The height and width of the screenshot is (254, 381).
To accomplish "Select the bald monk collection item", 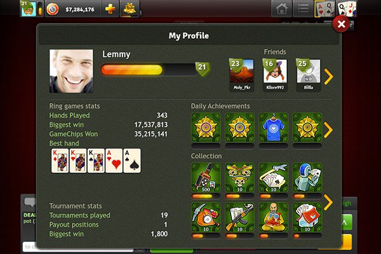I will (273, 218).
